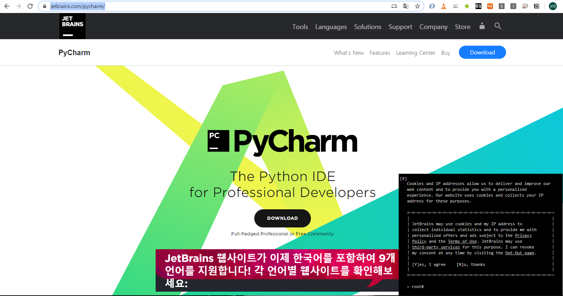
Task: Open the Terms of Use link
Action: click(x=462, y=242)
